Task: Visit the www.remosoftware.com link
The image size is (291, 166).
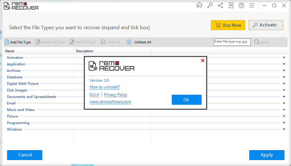Action: coord(110,102)
